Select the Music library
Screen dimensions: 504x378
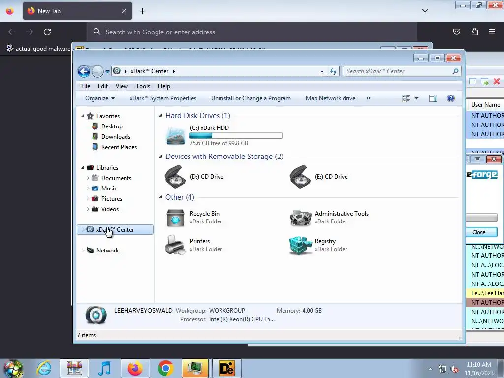pos(109,189)
